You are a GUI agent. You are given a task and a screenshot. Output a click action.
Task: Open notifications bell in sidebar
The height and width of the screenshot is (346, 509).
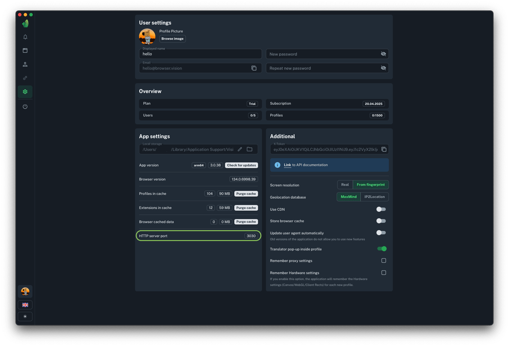point(25,37)
